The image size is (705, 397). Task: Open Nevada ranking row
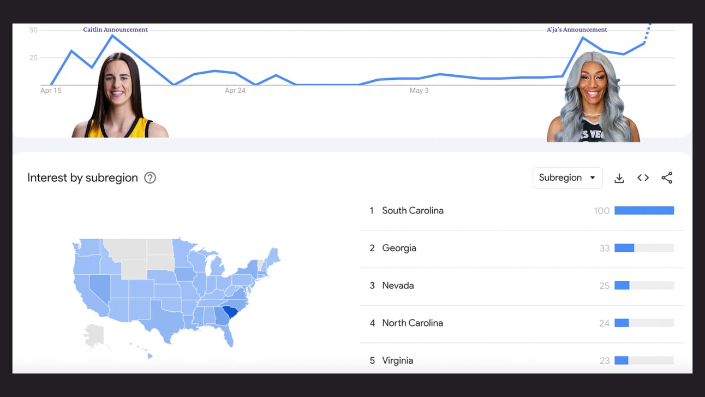(x=522, y=286)
